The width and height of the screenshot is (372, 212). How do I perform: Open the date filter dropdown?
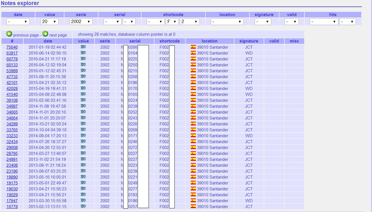[18, 21]
